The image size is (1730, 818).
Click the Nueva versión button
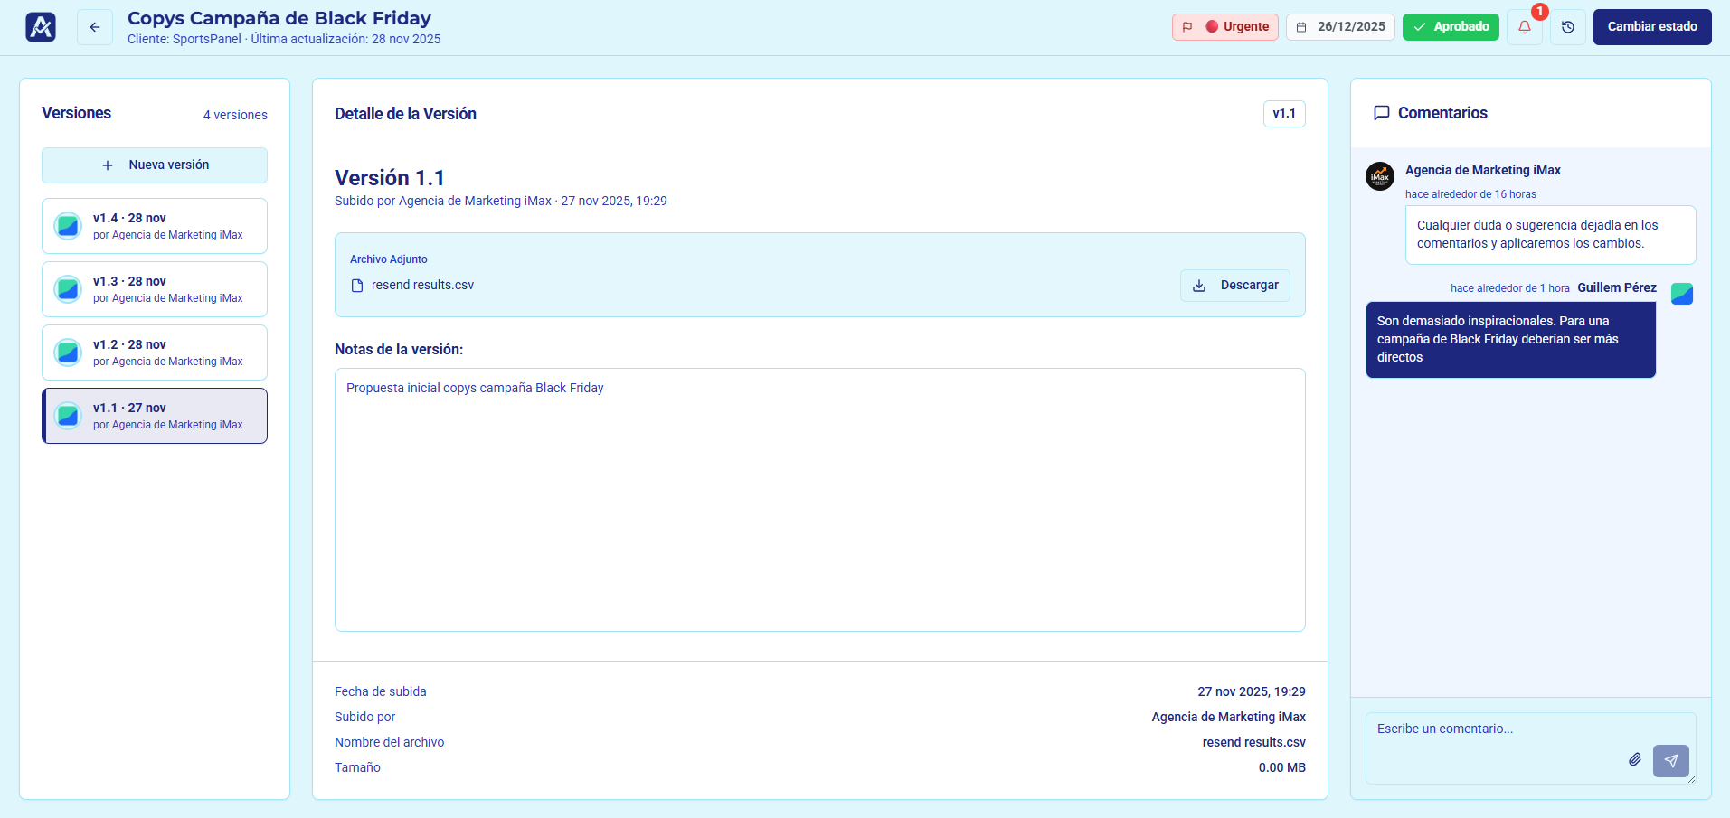point(154,165)
